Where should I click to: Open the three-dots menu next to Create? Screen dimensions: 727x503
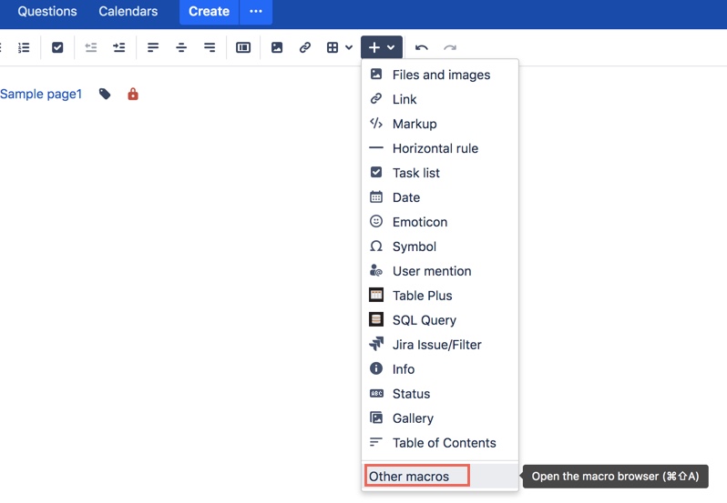point(256,11)
